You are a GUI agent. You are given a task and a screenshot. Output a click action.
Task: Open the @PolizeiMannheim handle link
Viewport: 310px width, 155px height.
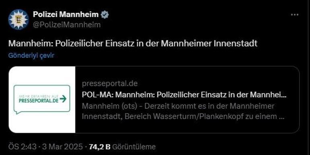(66, 25)
